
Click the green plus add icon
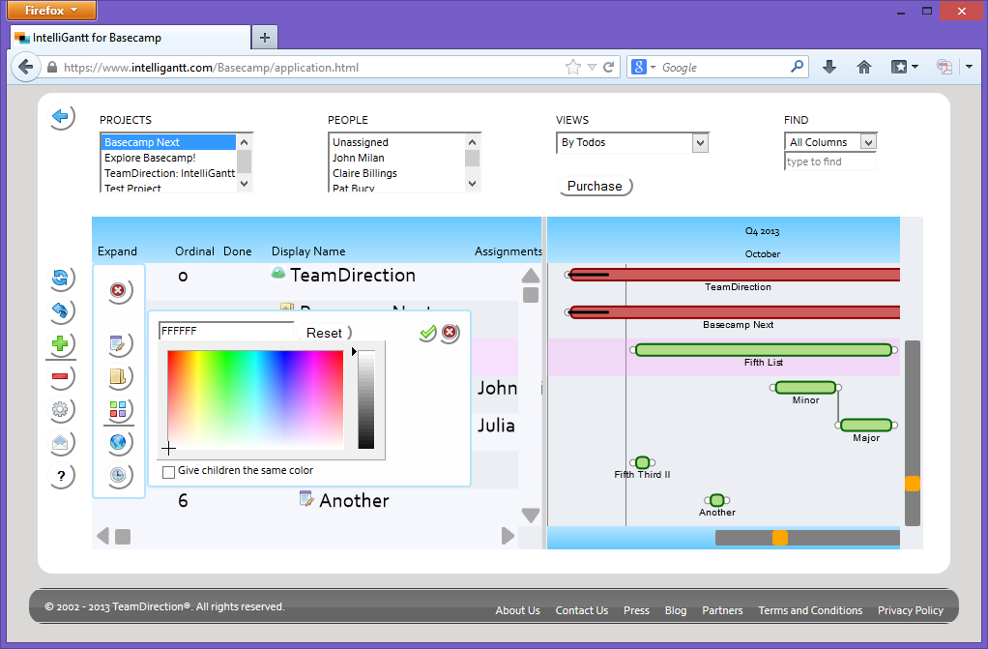(60, 343)
